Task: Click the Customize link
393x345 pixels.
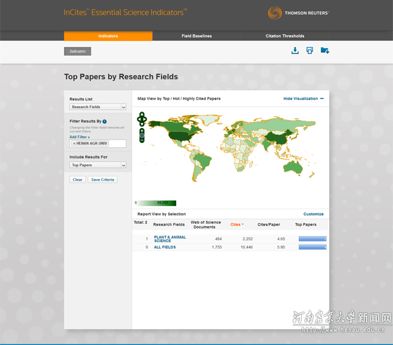Action: tap(313, 214)
